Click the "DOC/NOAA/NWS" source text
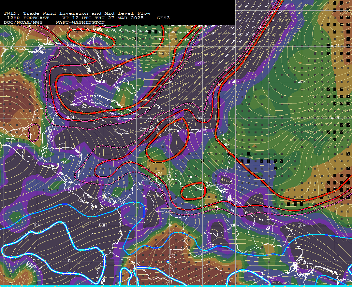The height and width of the screenshot is (287, 352). 23,23
